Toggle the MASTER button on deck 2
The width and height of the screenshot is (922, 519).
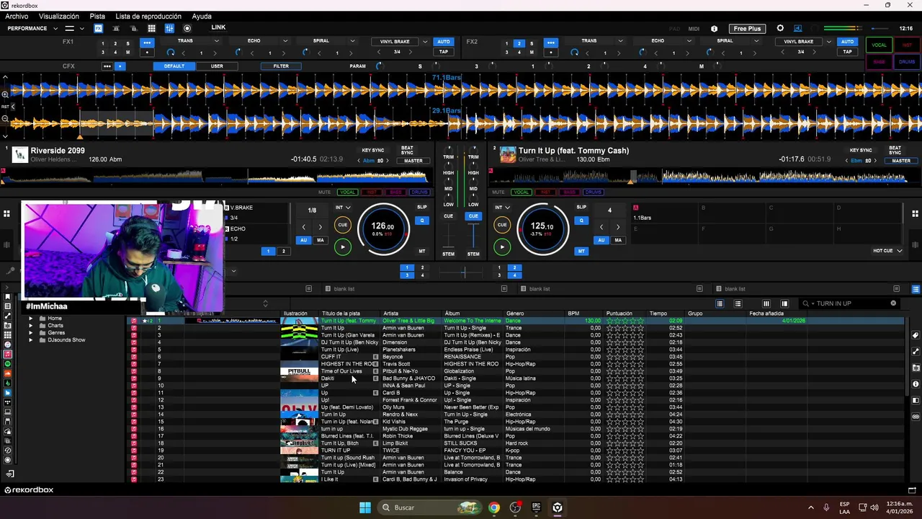[x=901, y=161]
